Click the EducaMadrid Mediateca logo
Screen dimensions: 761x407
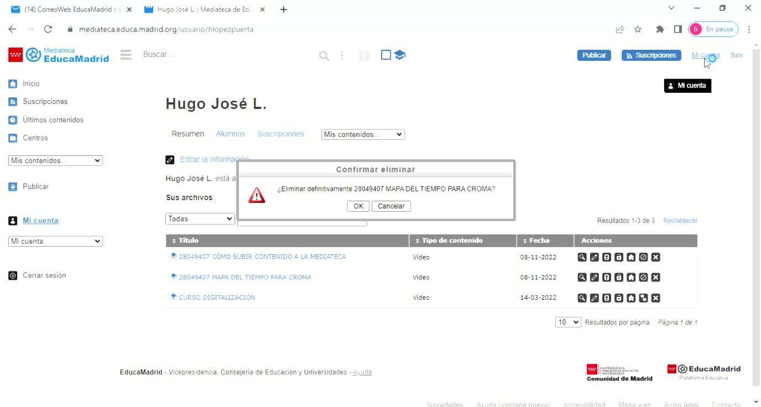pyautogui.click(x=59, y=55)
